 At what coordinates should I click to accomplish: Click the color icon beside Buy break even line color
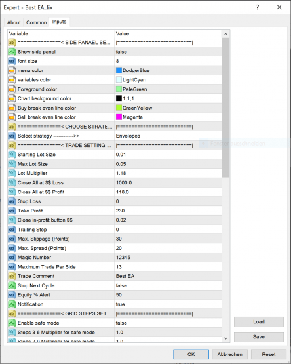click(12, 108)
